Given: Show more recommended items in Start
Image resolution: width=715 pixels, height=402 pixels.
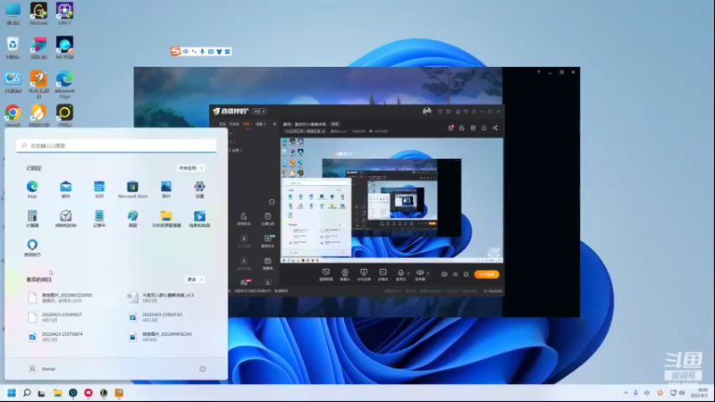Looking at the screenshot, I should pyautogui.click(x=195, y=280).
